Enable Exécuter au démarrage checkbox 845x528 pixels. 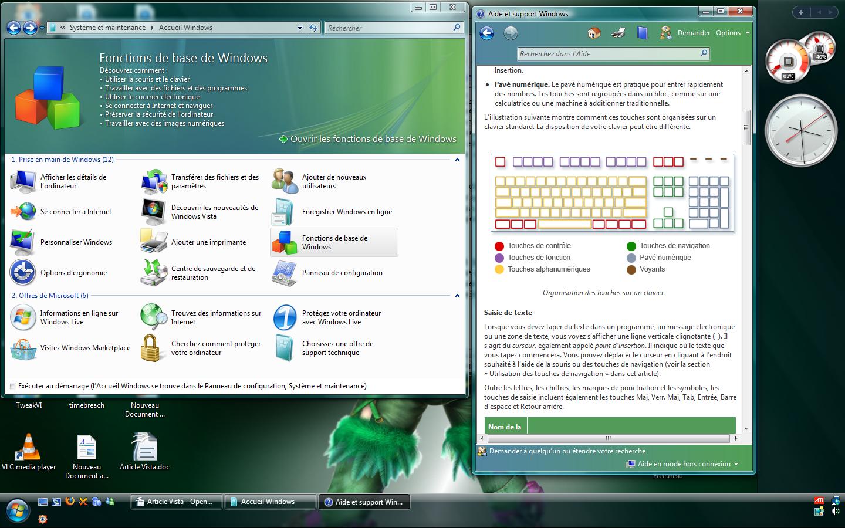[12, 386]
